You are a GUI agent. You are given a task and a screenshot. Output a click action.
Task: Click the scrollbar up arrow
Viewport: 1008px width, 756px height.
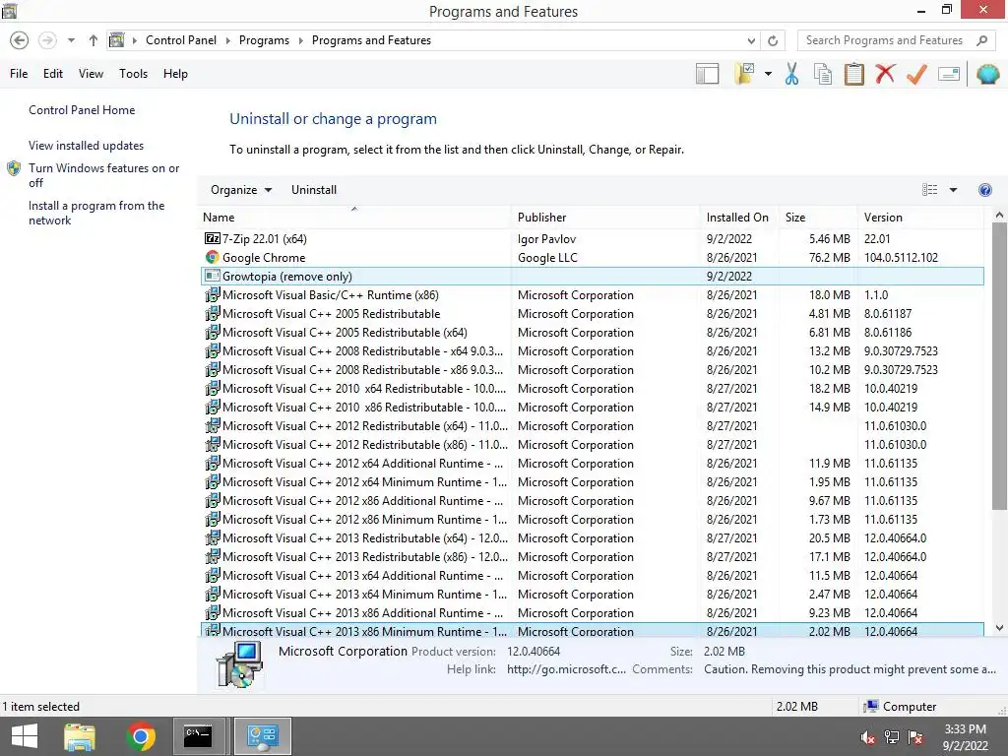(x=999, y=216)
